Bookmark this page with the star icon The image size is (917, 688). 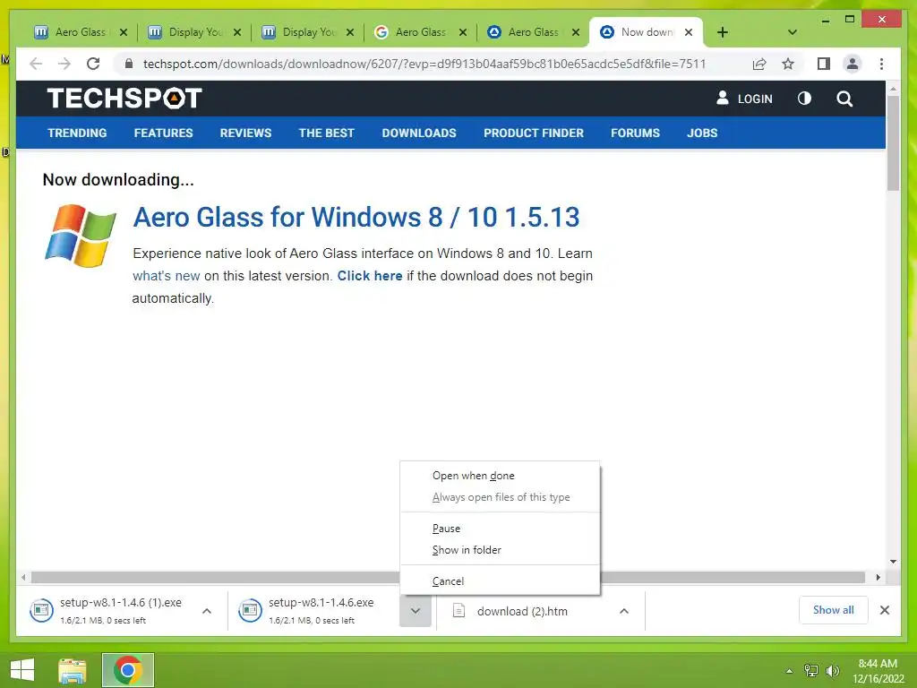788,64
